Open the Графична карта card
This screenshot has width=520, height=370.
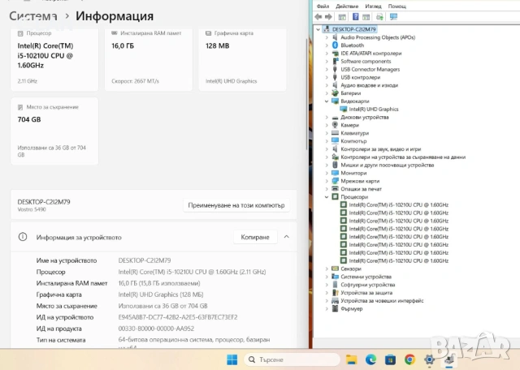(242, 59)
